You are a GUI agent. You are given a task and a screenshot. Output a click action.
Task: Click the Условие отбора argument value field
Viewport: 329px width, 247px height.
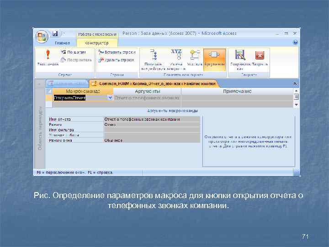[x=152, y=135]
